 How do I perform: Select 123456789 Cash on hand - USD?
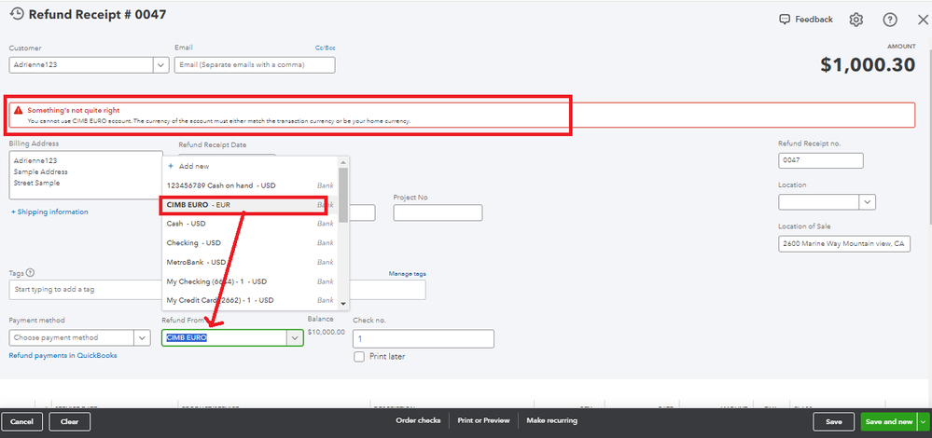(250, 185)
